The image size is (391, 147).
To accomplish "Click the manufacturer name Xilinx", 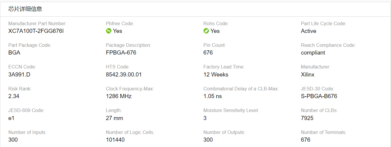I will point(308,75).
